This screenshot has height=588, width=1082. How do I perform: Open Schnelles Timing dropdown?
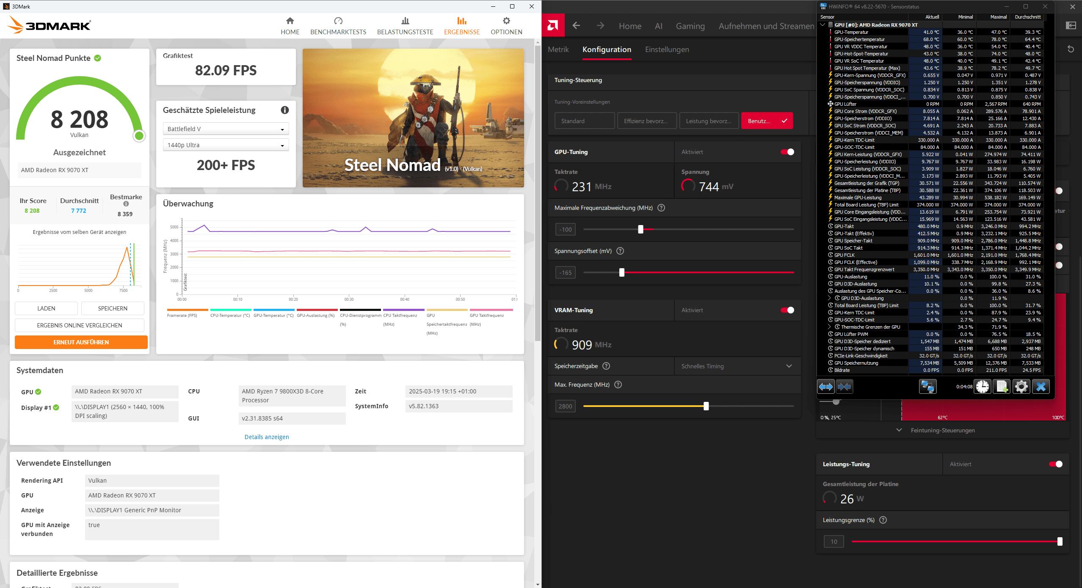[736, 366]
